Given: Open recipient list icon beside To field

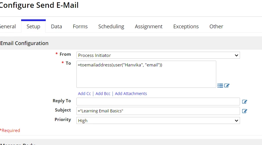Looking at the screenshot, I should click(220, 86).
